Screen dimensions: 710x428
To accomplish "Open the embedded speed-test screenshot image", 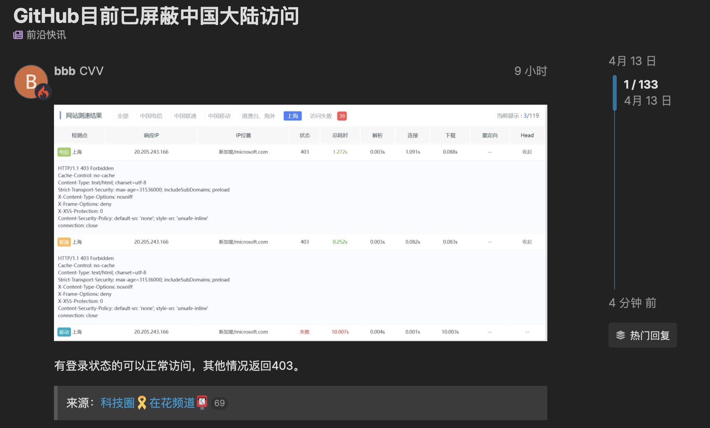I will click(x=300, y=223).
